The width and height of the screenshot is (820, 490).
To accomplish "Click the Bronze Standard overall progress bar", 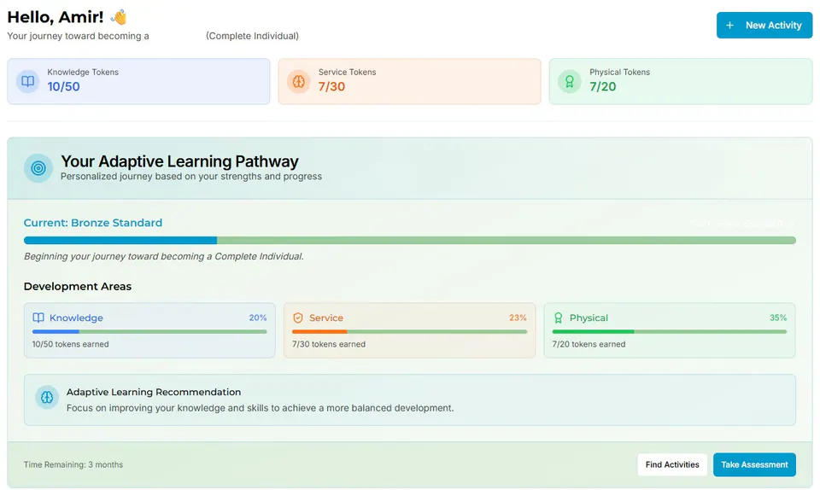I will click(409, 240).
